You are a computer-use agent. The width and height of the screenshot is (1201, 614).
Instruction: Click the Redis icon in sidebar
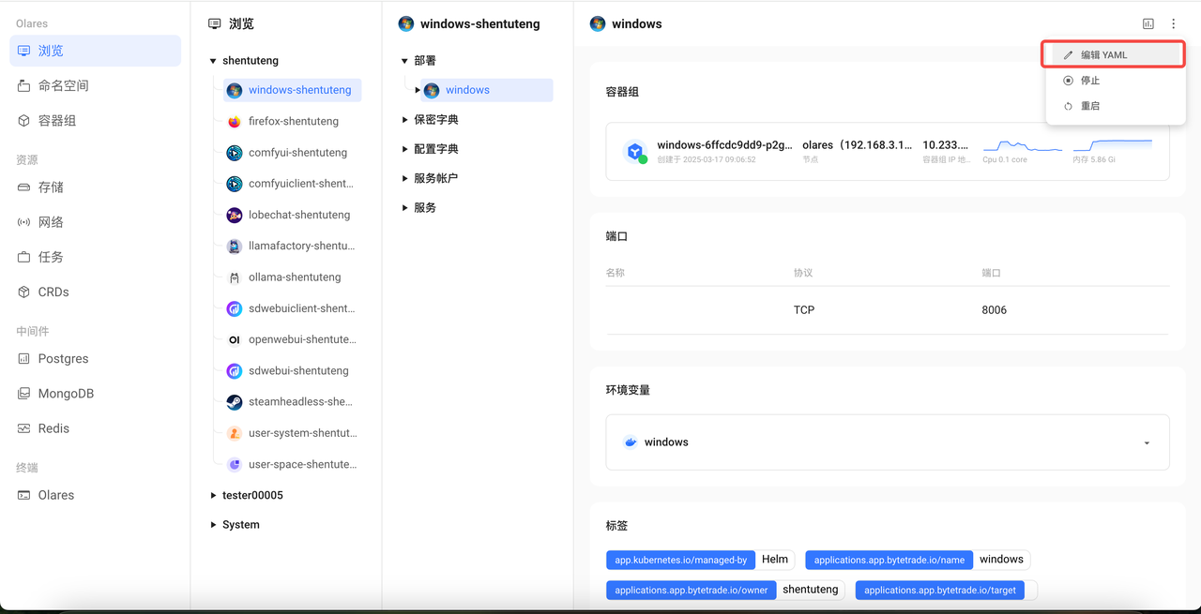[23, 428]
